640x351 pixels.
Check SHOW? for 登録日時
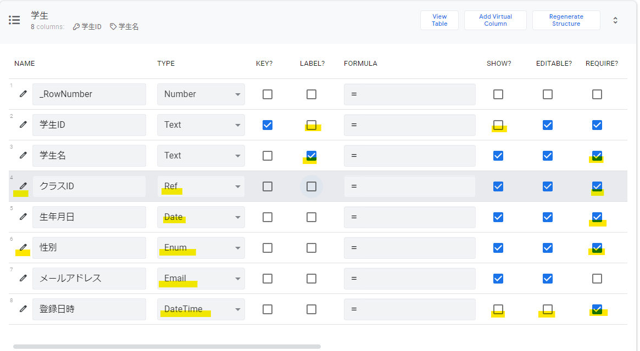(498, 309)
